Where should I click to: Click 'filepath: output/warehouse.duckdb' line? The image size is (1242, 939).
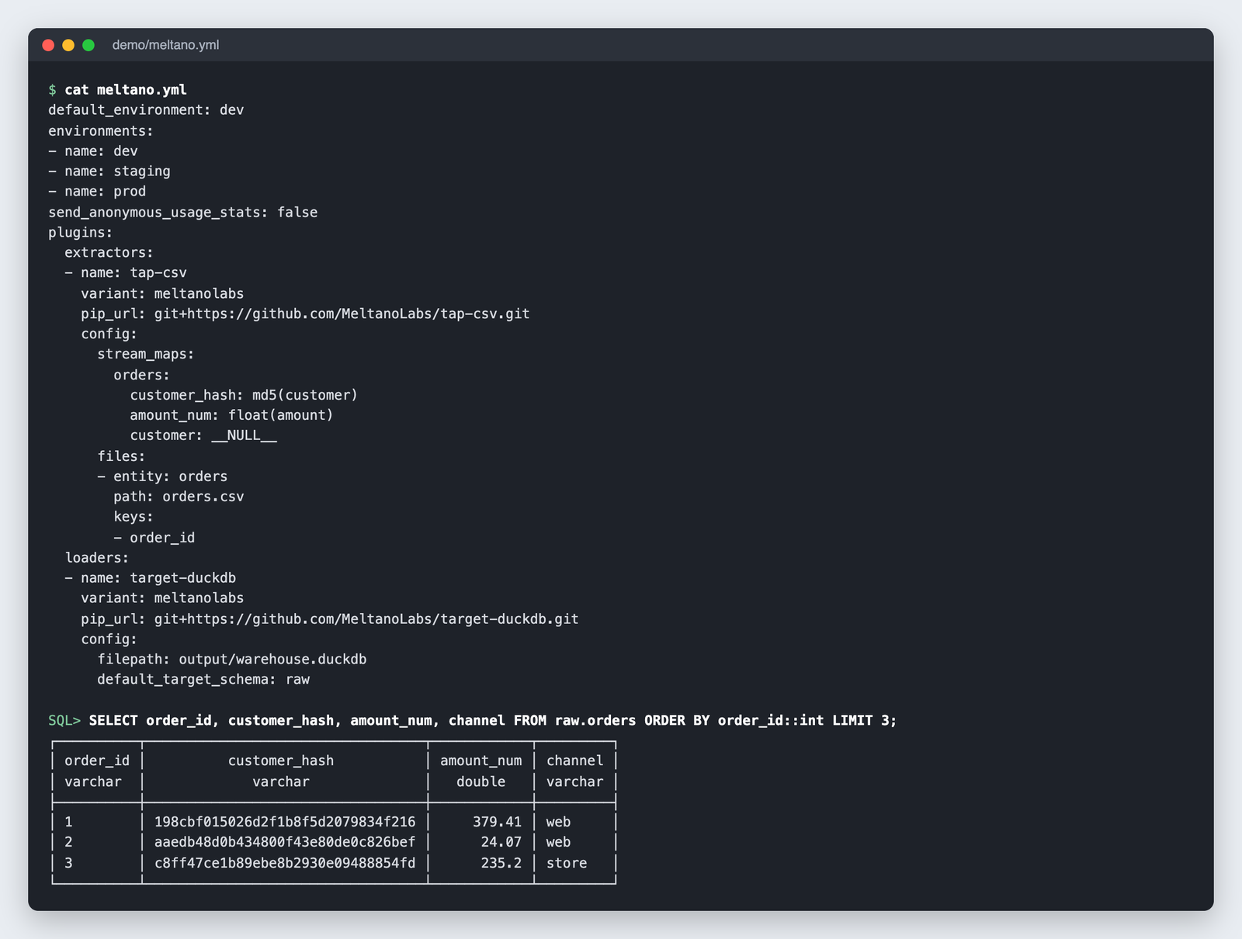(x=232, y=660)
